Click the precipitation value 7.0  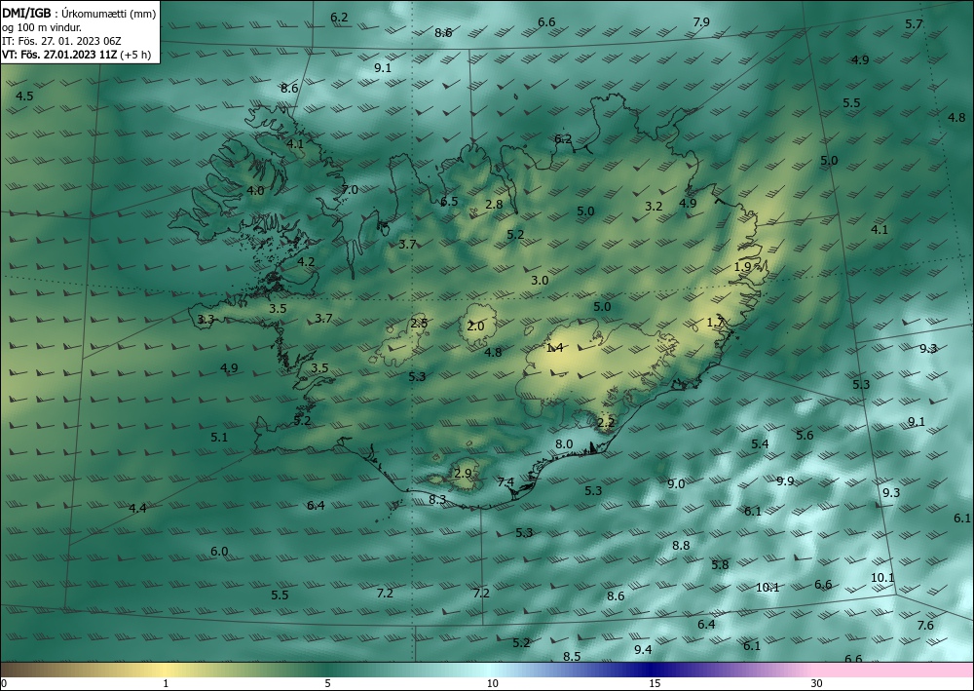tap(350, 189)
